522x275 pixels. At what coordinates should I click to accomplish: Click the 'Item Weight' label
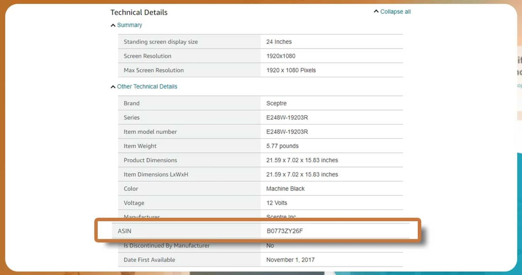point(140,146)
